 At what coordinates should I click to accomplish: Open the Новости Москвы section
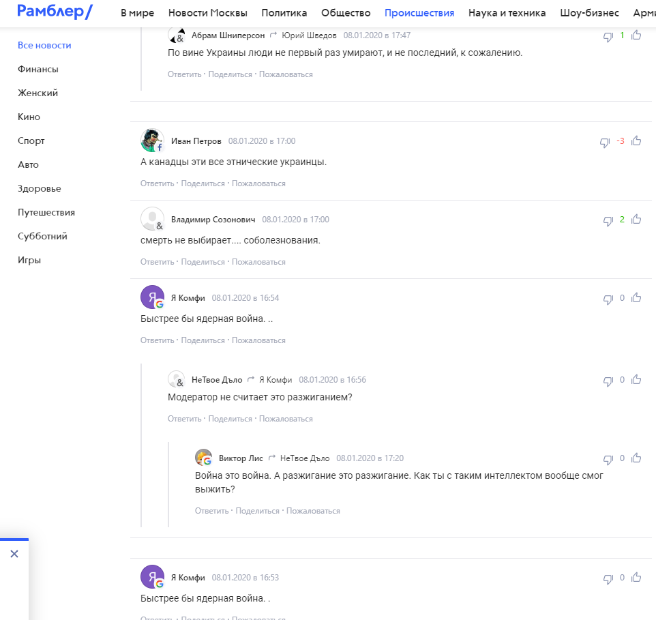tap(207, 13)
